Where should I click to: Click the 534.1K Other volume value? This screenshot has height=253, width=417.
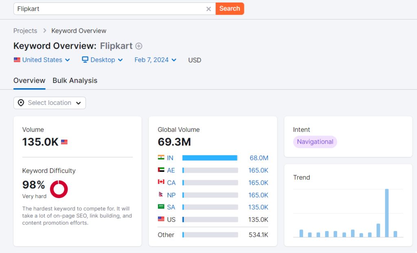259,235
